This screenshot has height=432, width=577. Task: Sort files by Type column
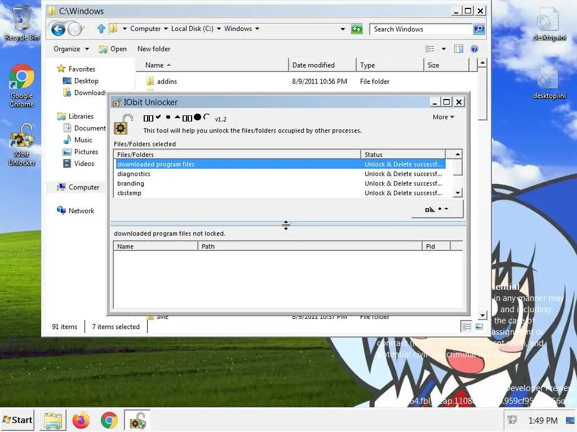click(390, 65)
